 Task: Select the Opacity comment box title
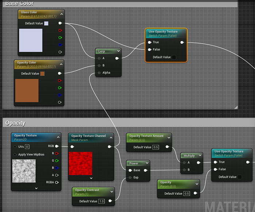15,123
